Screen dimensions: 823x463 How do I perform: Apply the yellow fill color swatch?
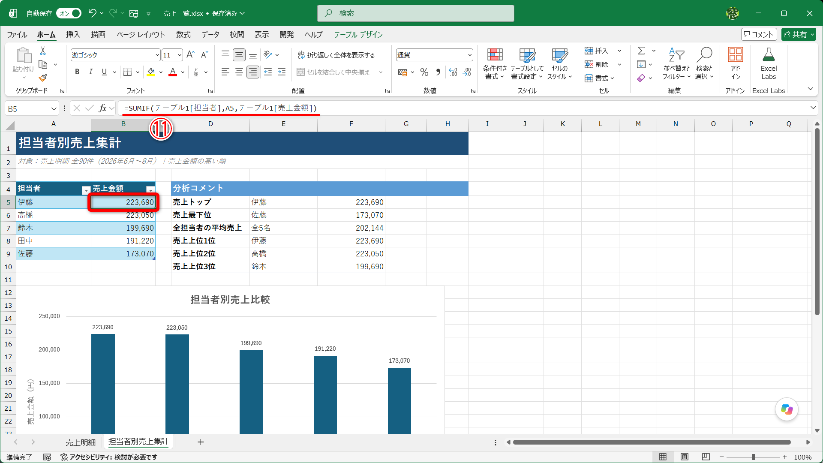[151, 72]
